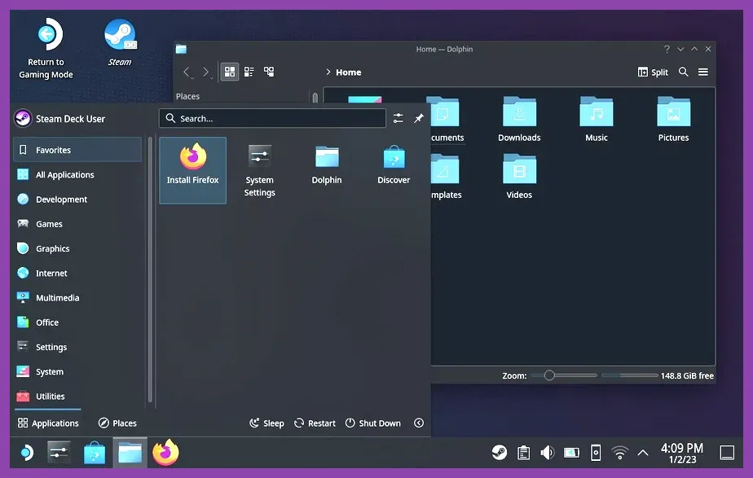Open Wi-Fi networks tray icon

620,453
